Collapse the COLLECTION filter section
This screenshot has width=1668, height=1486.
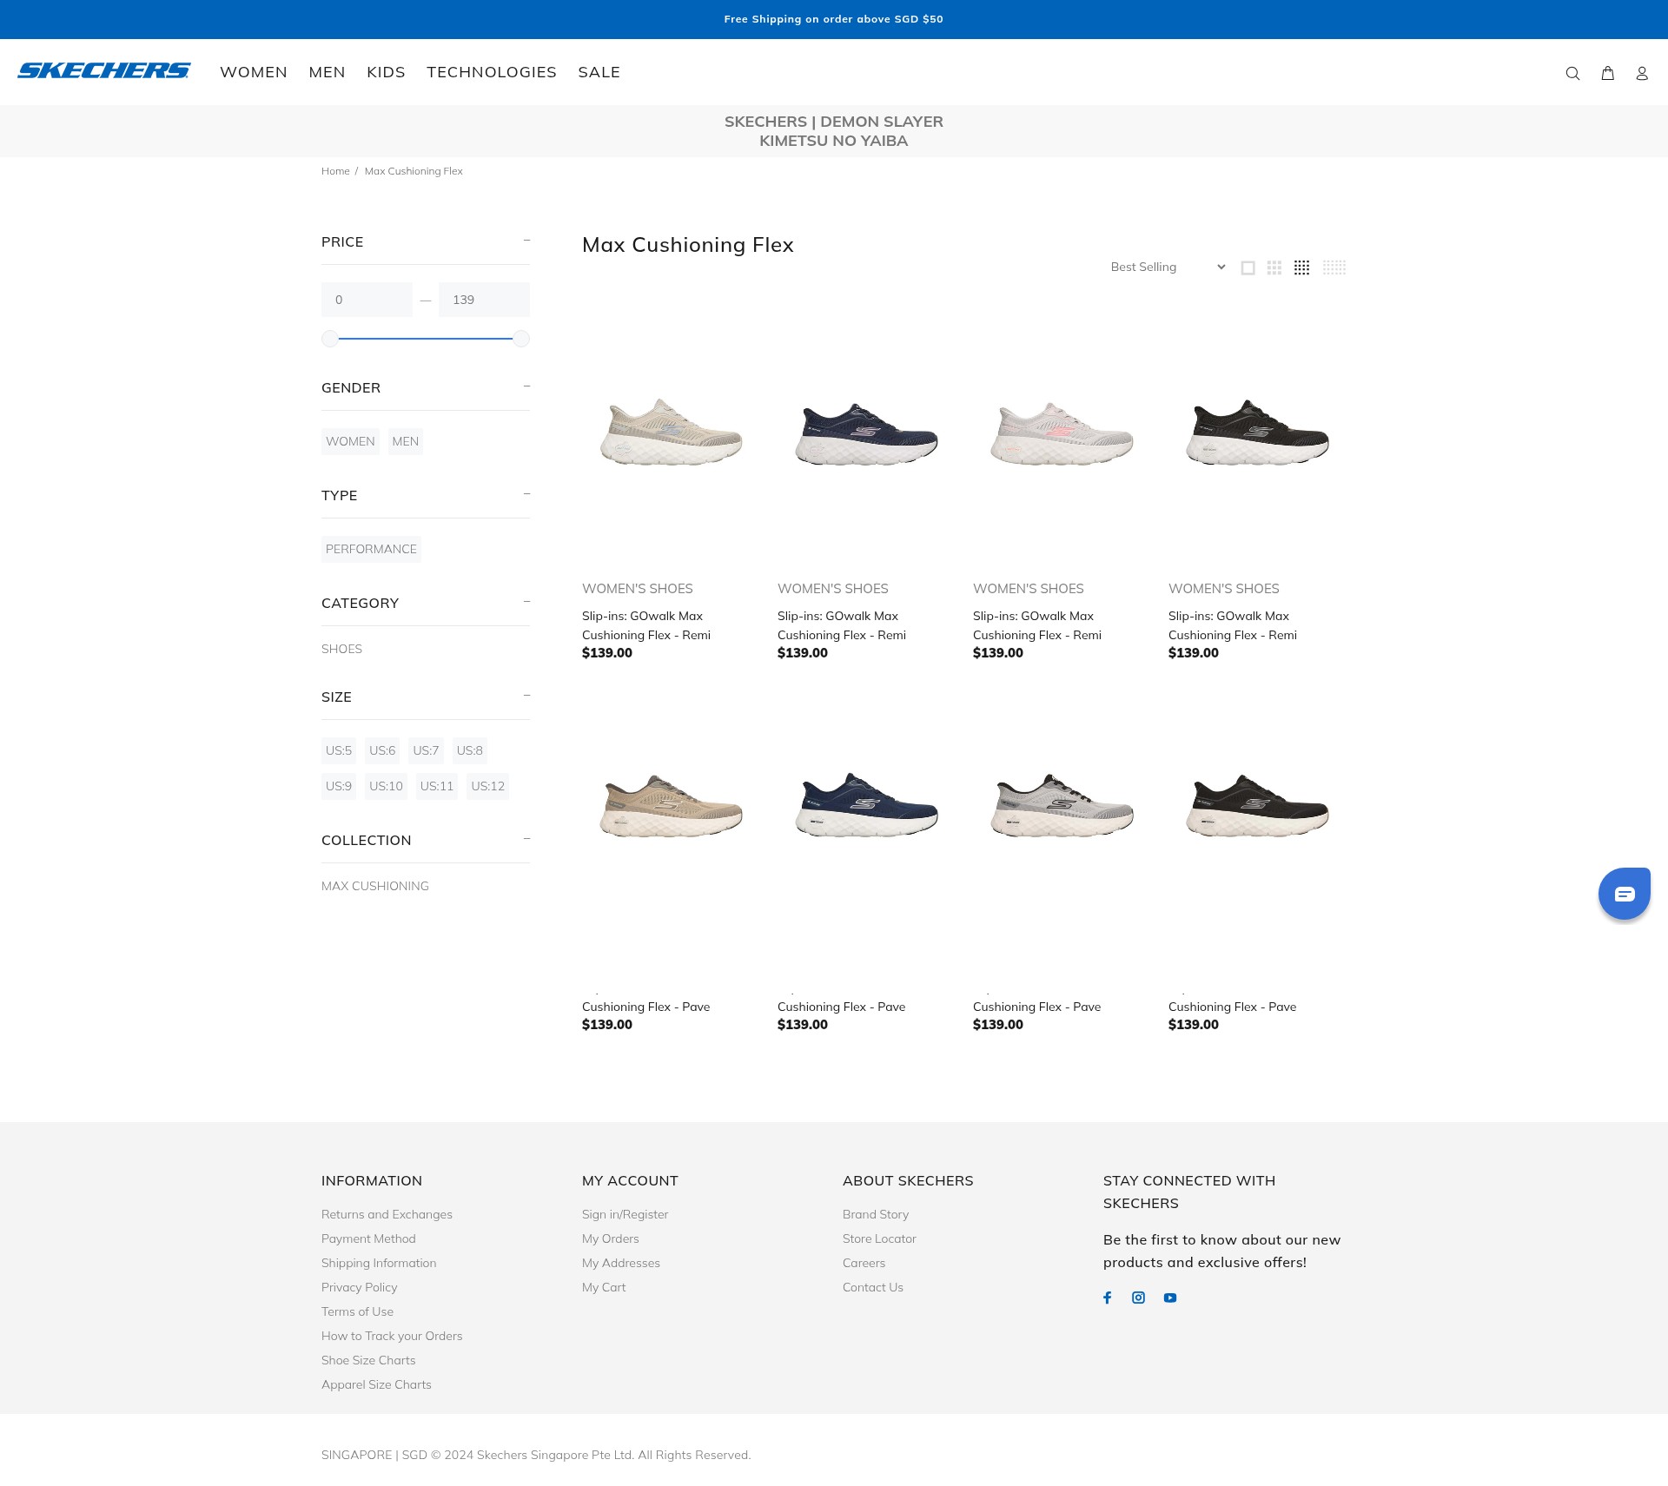click(526, 839)
